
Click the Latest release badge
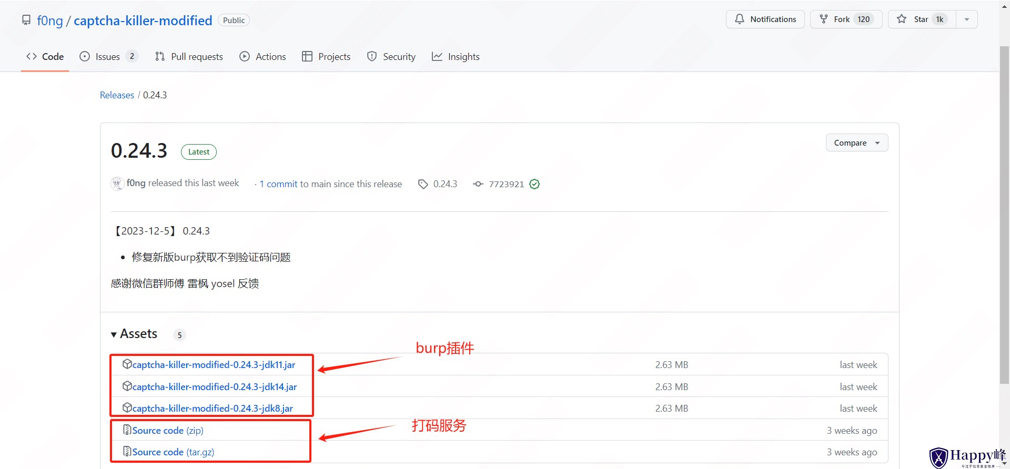tap(199, 152)
